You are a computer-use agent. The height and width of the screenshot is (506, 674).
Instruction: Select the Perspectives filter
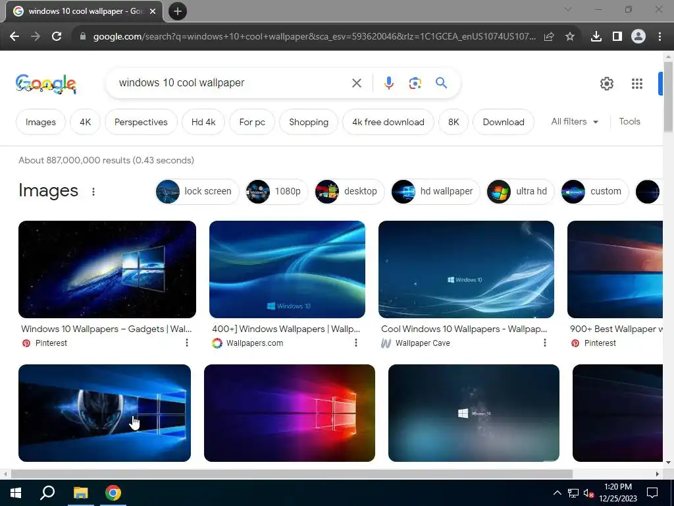click(x=141, y=122)
